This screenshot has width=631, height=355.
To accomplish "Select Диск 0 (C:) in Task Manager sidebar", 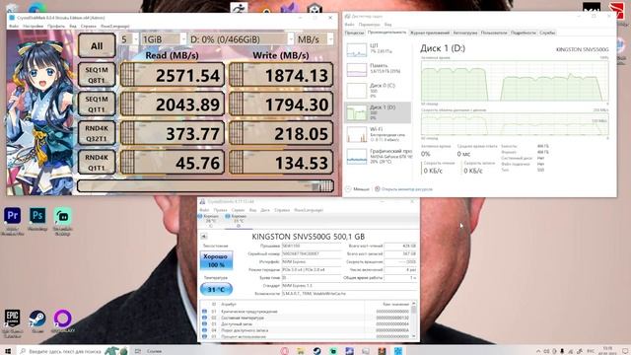I will point(378,91).
